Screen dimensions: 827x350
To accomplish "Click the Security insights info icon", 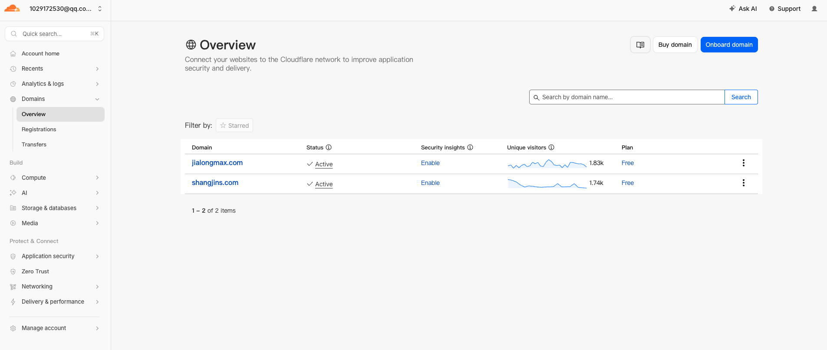I will tap(470, 147).
